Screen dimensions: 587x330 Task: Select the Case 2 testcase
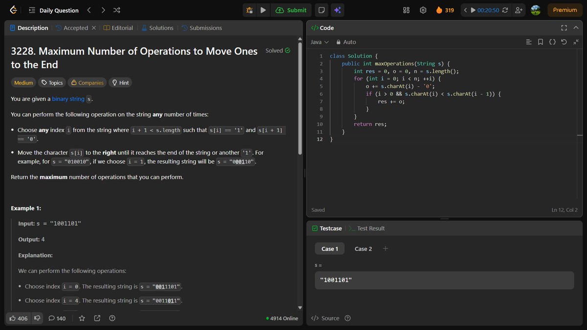click(363, 249)
